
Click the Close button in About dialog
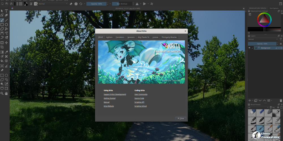tap(181, 118)
